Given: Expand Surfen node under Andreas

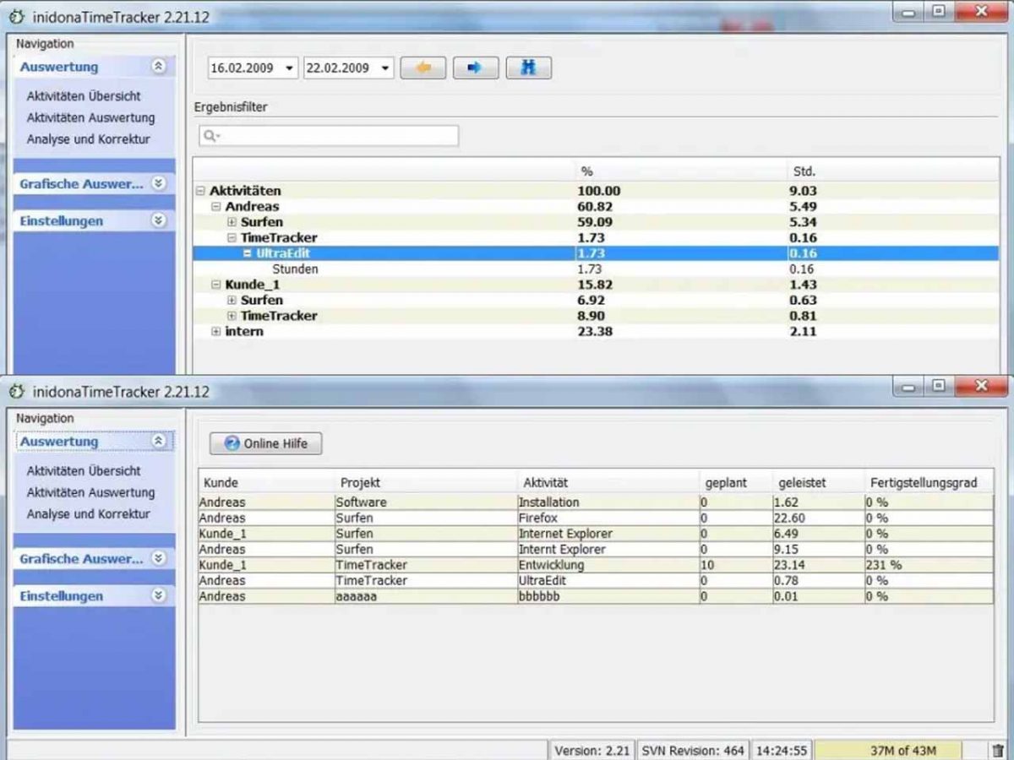Looking at the screenshot, I should 232,222.
